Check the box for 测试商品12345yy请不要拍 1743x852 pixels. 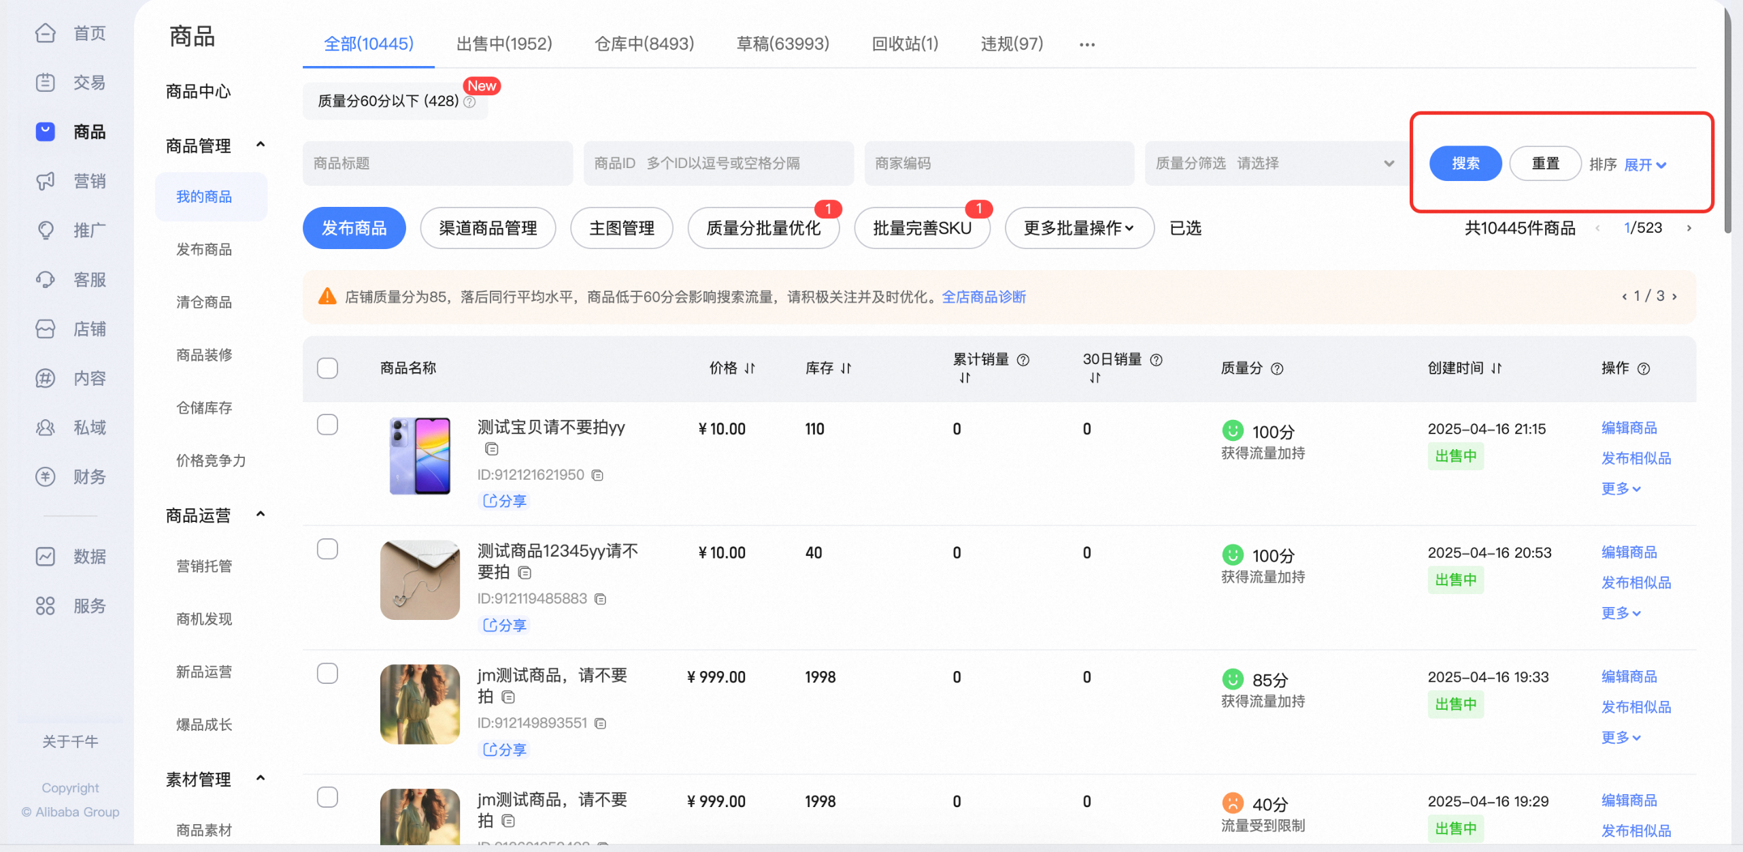tap(327, 548)
